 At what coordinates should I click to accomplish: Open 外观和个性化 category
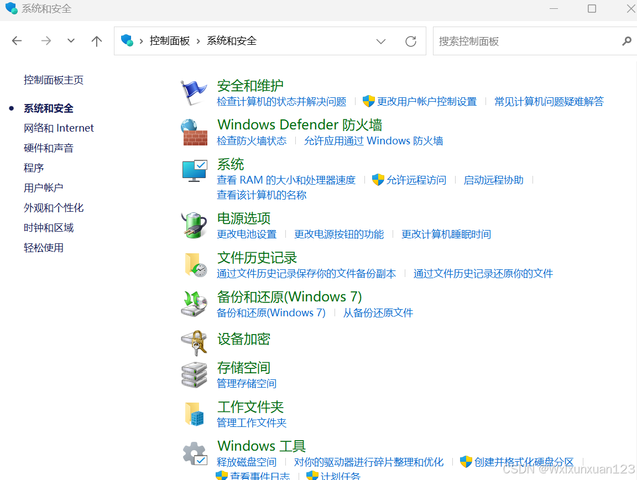pyautogui.click(x=54, y=208)
